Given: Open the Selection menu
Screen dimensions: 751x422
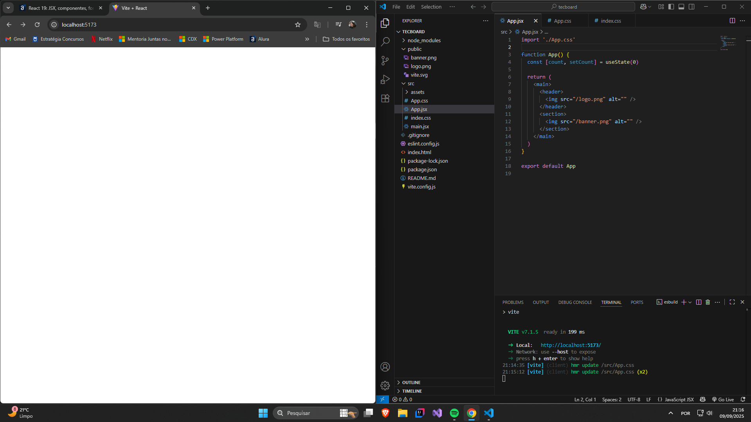Looking at the screenshot, I should (x=431, y=7).
